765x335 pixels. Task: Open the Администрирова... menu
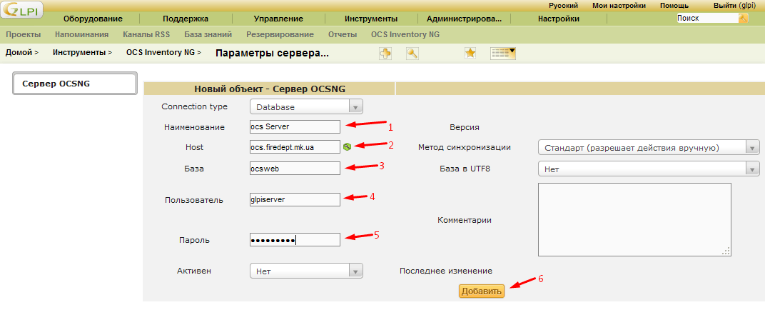(x=464, y=19)
